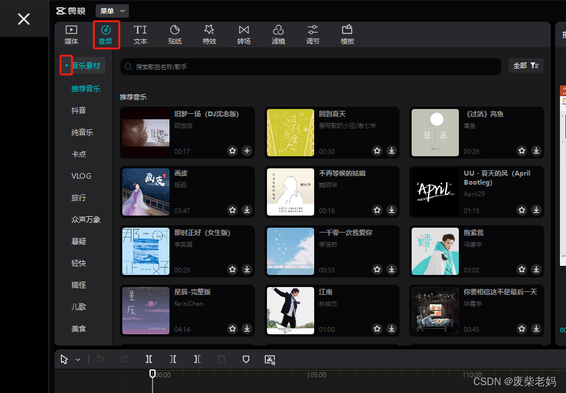Select the 轻快 category

pos(79,263)
